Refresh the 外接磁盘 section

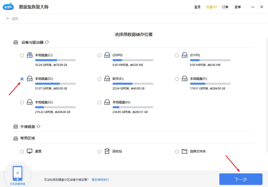(x=38, y=126)
